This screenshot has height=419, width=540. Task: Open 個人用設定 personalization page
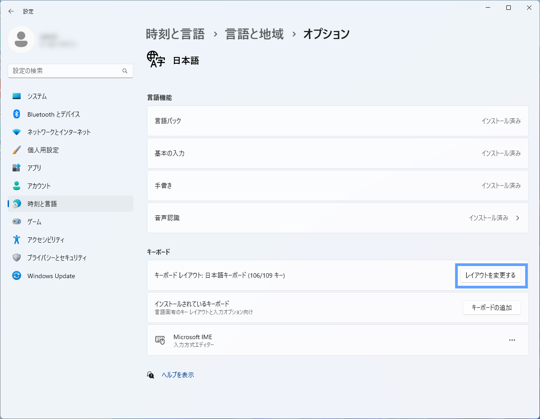point(71,150)
